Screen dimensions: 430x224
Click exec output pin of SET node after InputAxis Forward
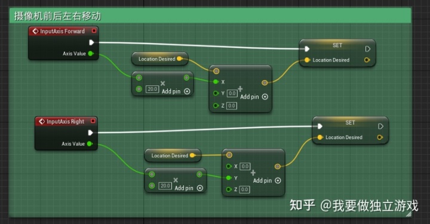pyautogui.click(x=368, y=49)
